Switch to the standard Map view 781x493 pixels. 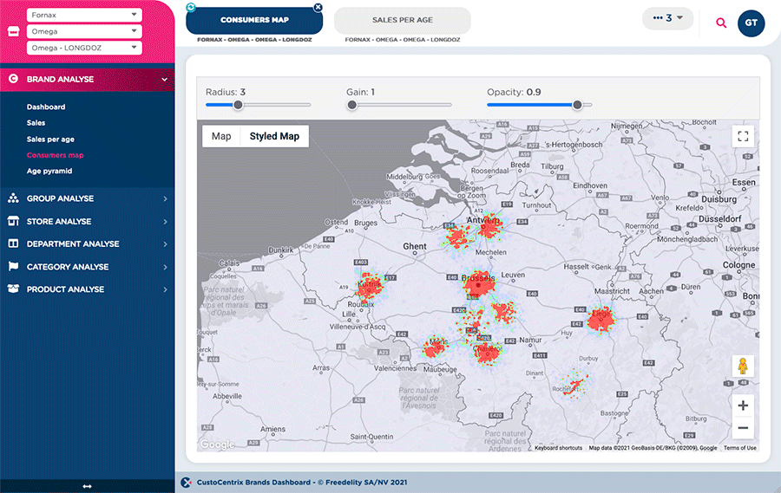click(x=221, y=136)
